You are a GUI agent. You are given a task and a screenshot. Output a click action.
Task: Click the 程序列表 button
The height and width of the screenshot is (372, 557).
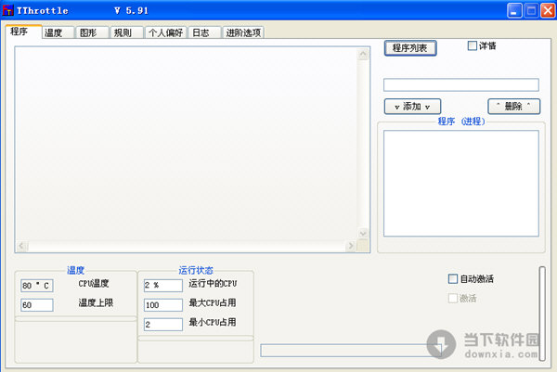pos(410,48)
